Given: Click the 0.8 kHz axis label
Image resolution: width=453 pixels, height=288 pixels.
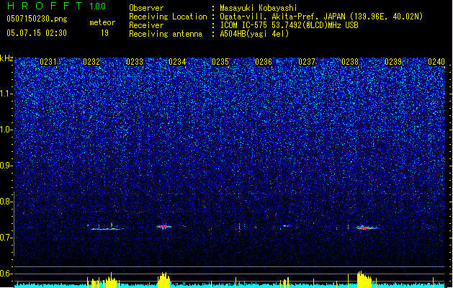Looking at the screenshot, I should click(6, 202).
